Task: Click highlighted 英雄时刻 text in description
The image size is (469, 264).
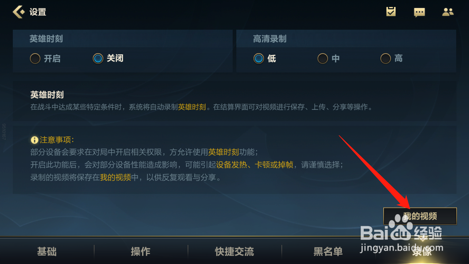Action: pos(192,107)
